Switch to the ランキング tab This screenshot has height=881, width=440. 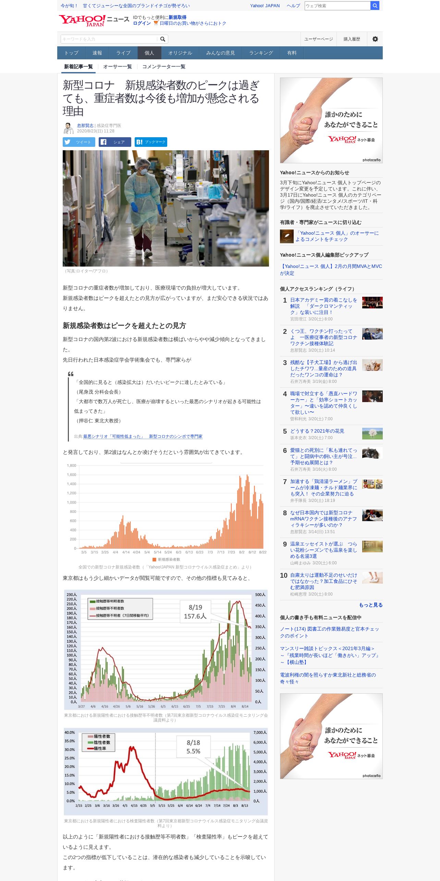261,53
